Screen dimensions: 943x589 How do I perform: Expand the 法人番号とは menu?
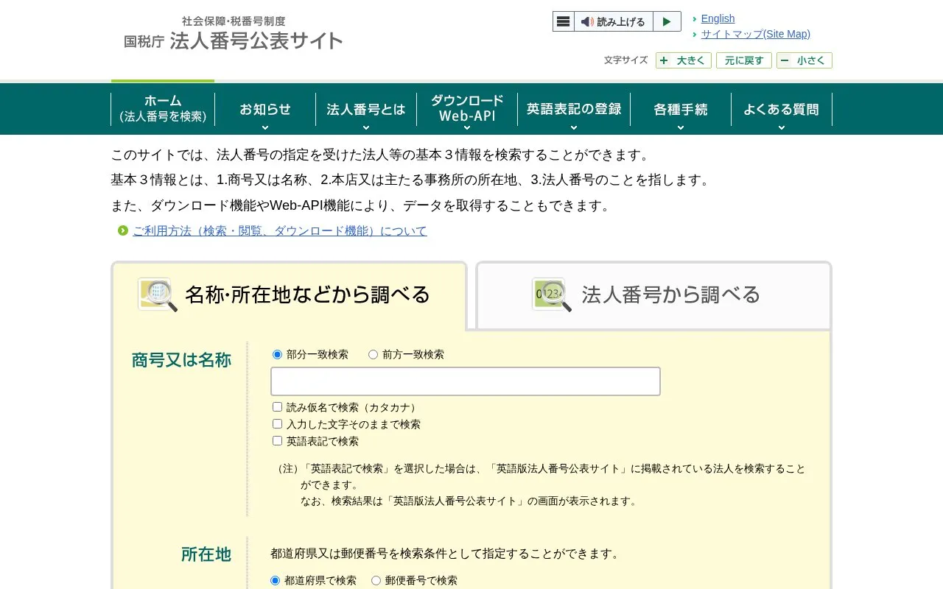[366, 109]
